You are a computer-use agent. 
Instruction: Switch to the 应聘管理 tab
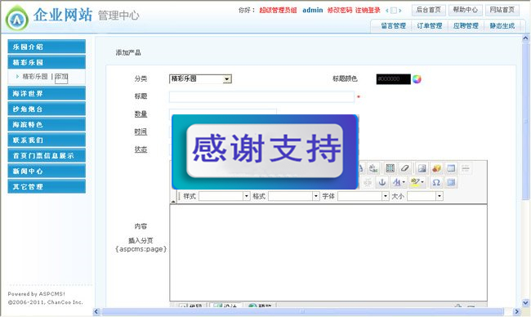(x=466, y=26)
